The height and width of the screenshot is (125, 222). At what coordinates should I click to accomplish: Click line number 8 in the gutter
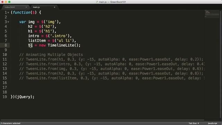(x=6, y=45)
